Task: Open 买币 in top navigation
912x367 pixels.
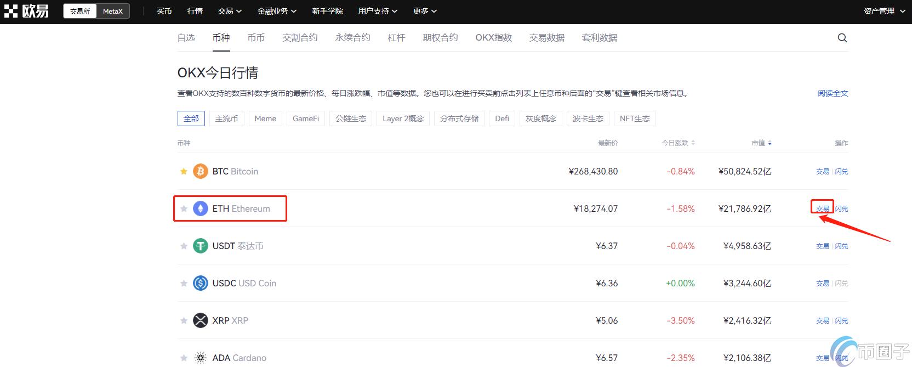Action: click(x=164, y=11)
